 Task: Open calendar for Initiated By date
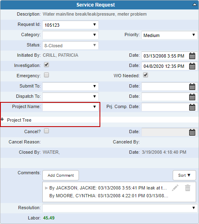(192, 56)
